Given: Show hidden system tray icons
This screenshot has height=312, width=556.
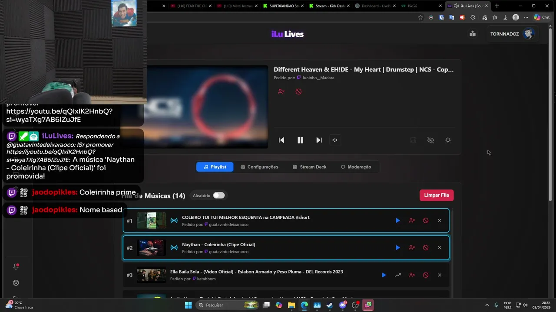Looking at the screenshot, I should 486,305.
